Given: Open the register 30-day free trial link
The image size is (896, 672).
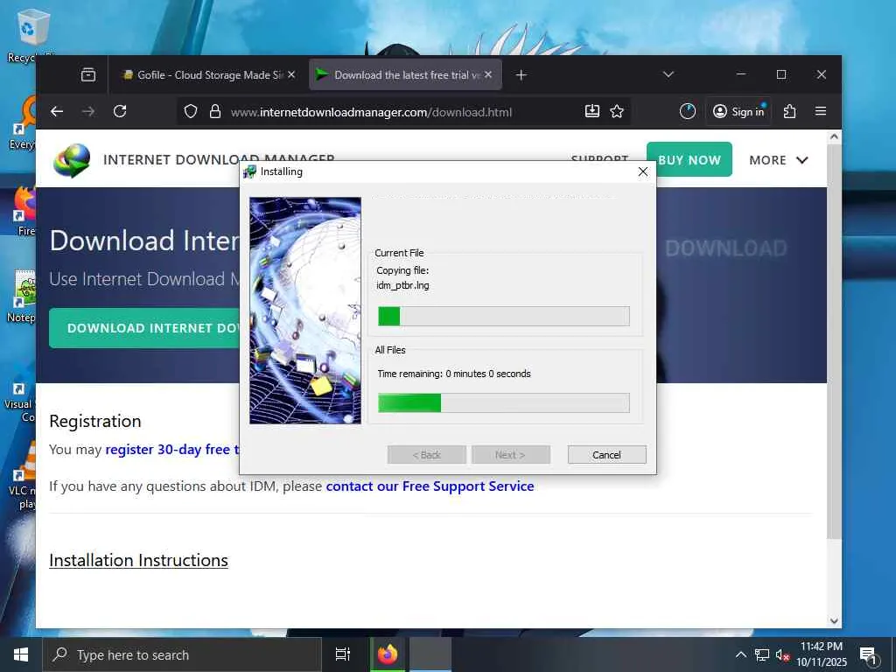Looking at the screenshot, I should coord(172,450).
